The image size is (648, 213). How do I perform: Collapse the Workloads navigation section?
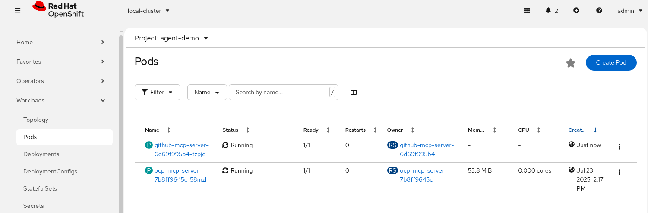(x=60, y=100)
